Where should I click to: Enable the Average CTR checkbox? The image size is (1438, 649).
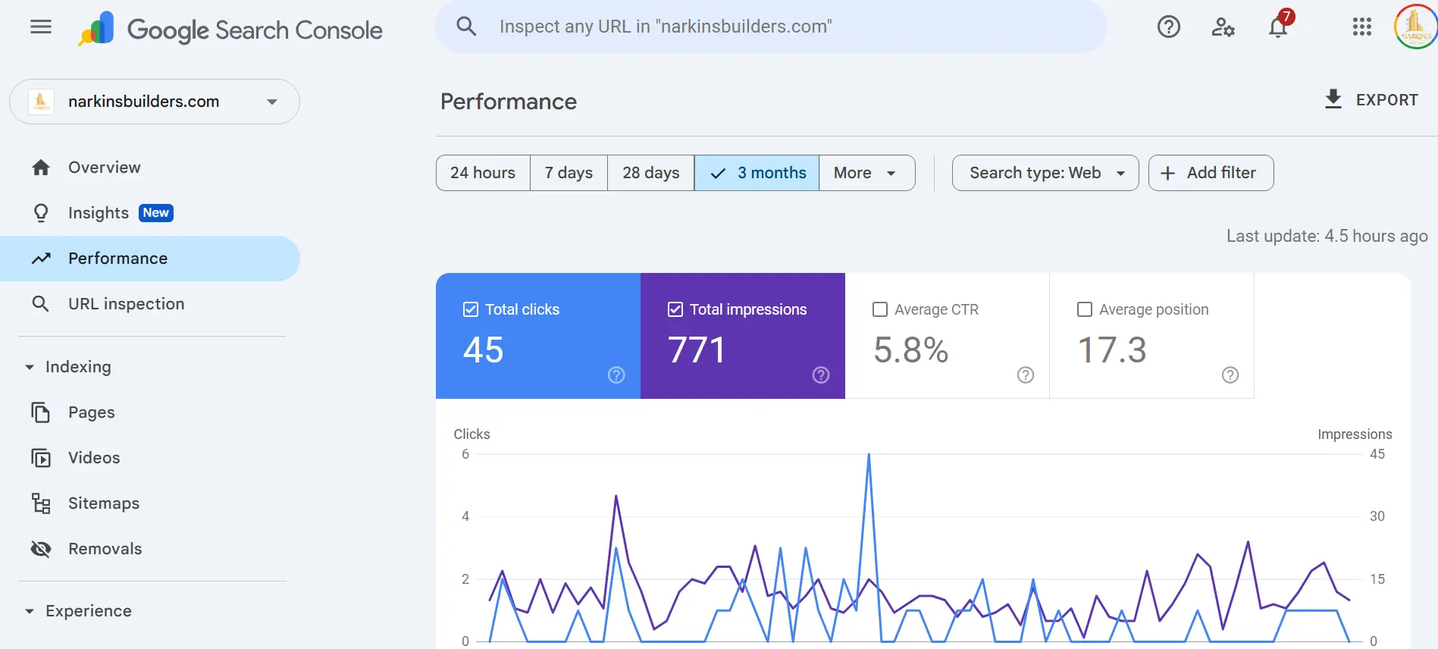(x=880, y=309)
